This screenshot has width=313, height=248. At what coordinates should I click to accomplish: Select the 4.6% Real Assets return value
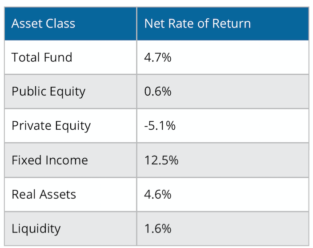pyautogui.click(x=158, y=195)
